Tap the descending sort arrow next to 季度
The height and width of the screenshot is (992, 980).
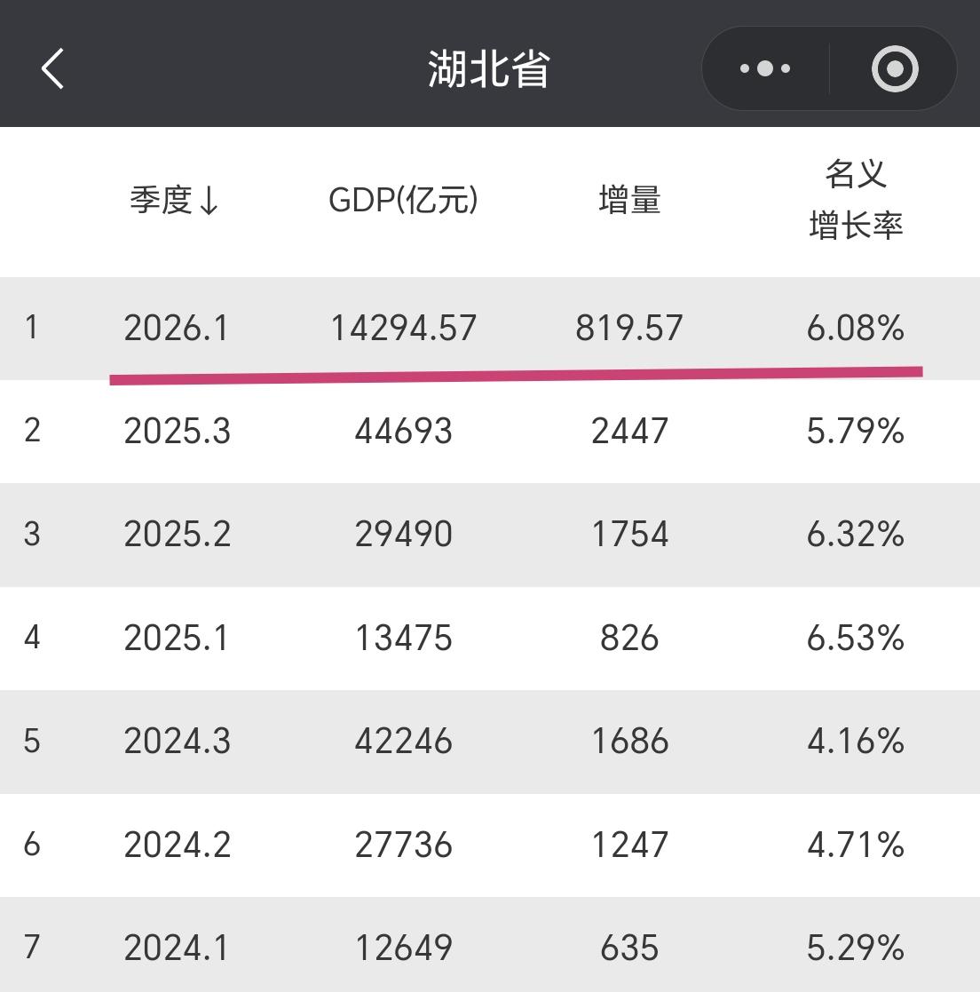click(x=211, y=202)
